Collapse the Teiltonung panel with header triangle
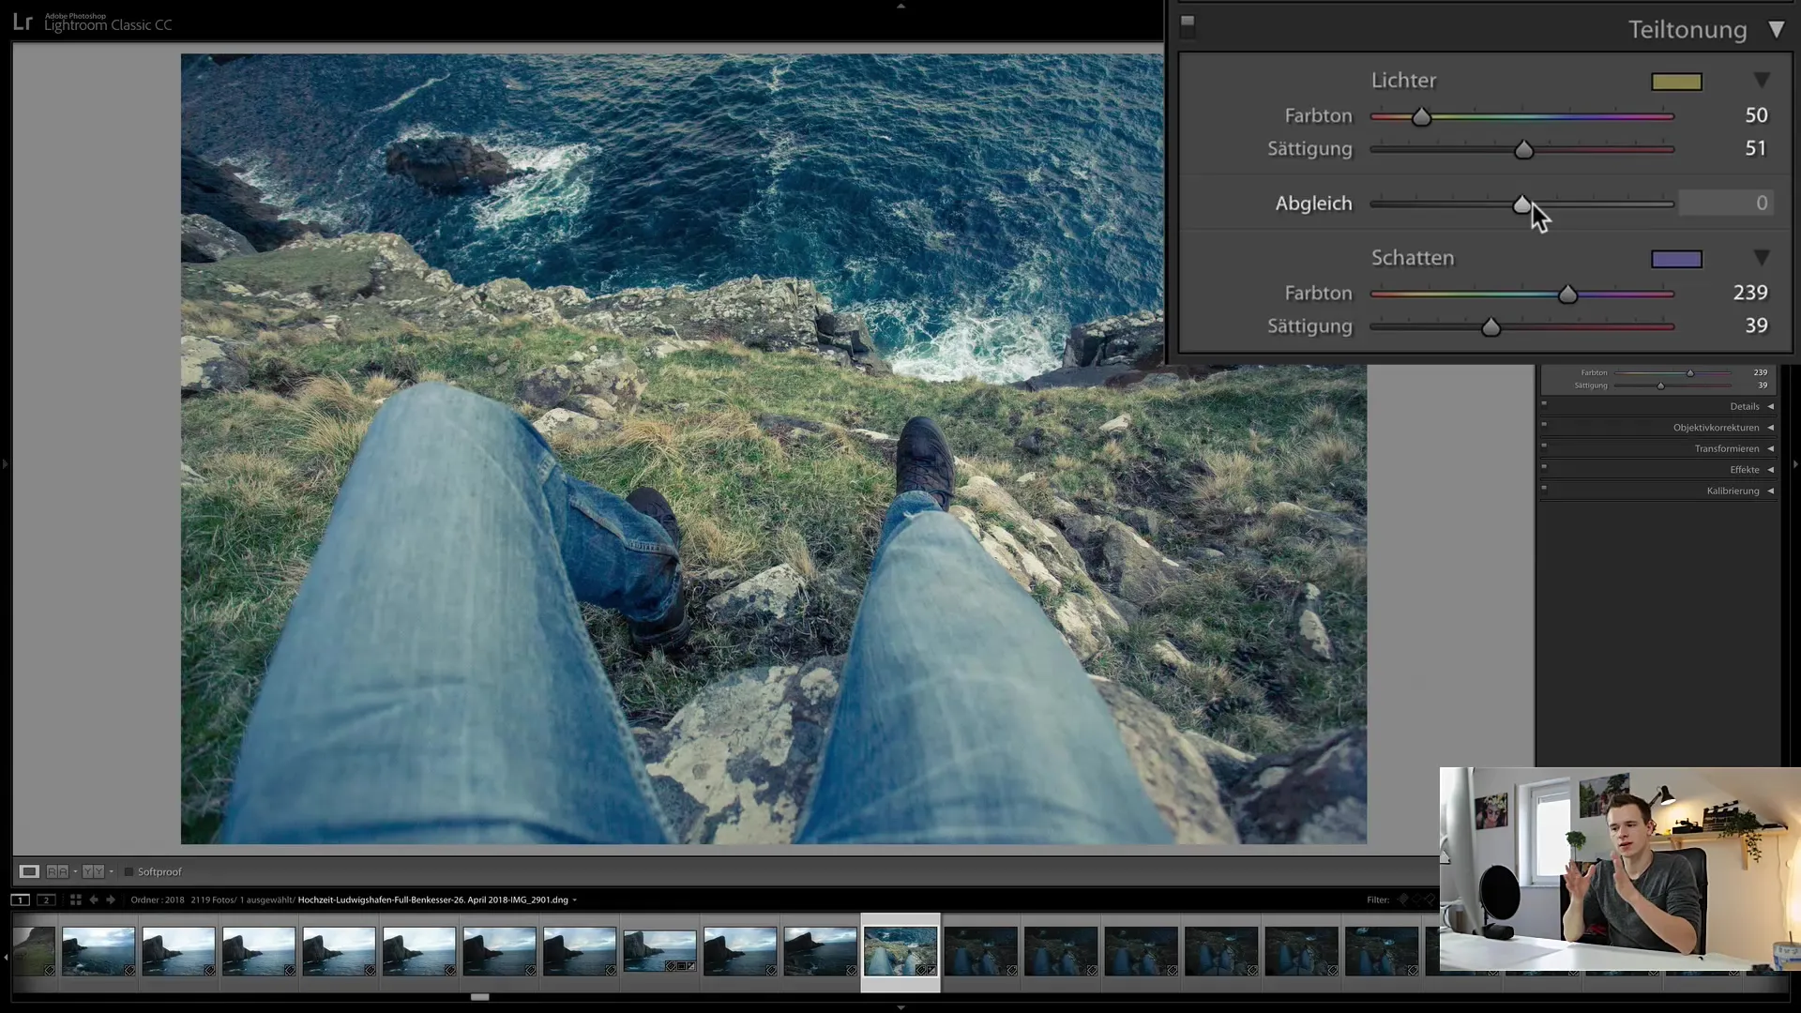The height and width of the screenshot is (1013, 1801). [1776, 29]
